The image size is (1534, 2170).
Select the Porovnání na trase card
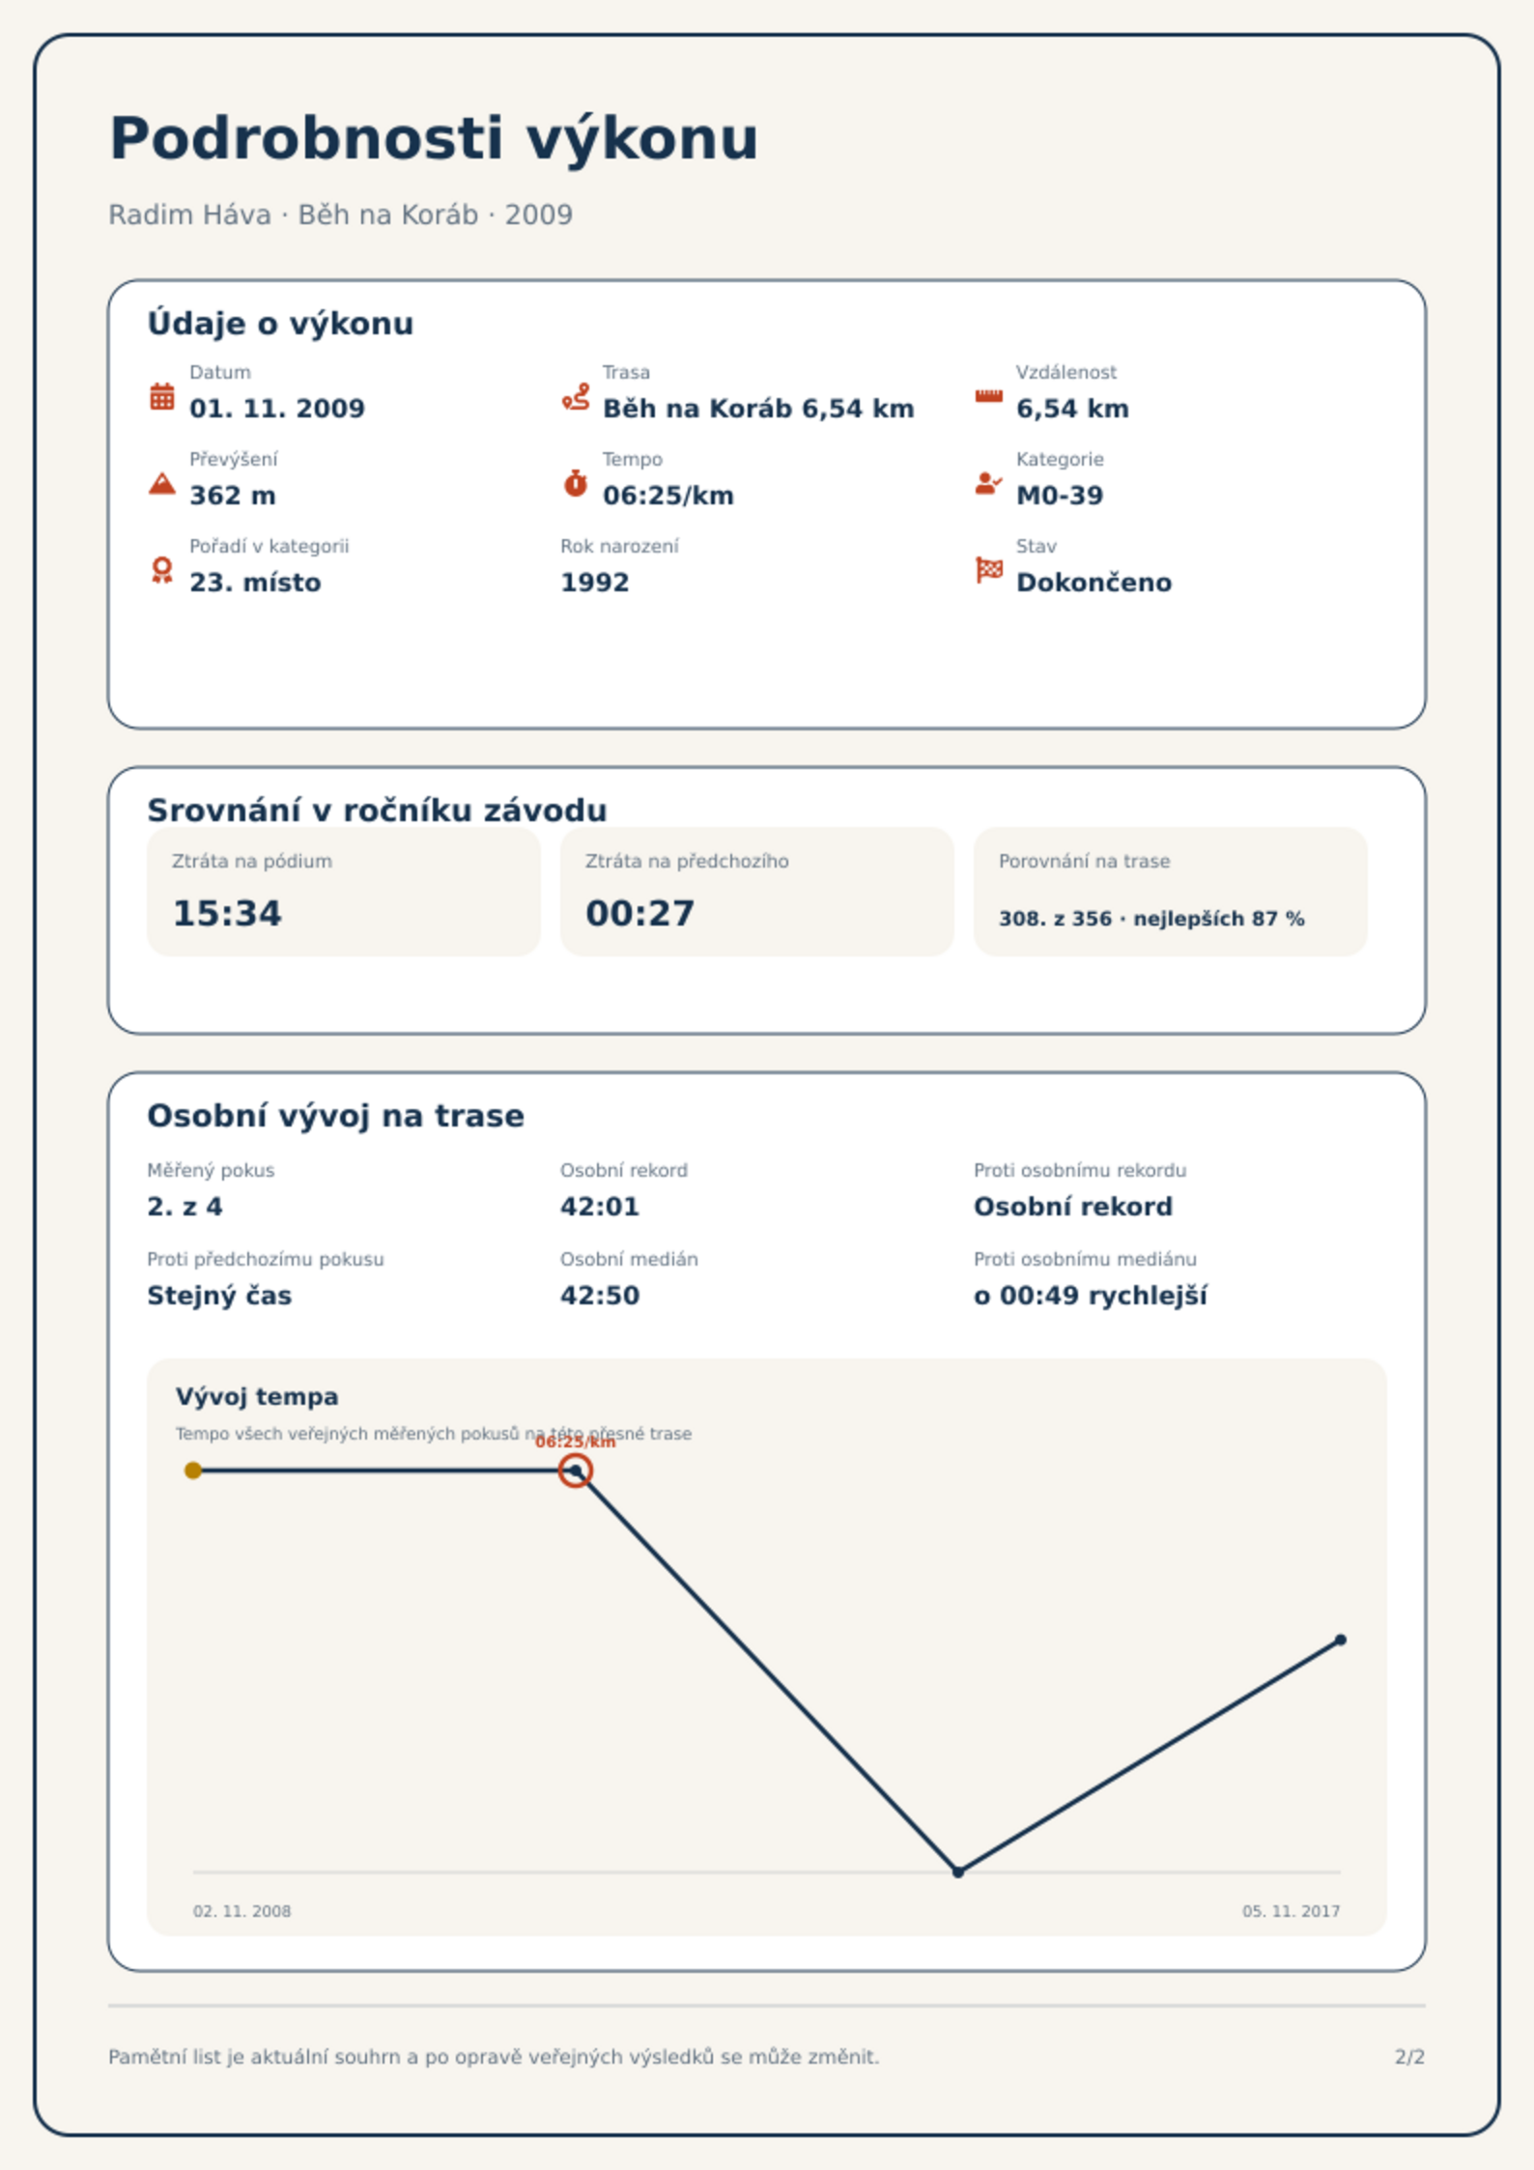click(x=1171, y=892)
